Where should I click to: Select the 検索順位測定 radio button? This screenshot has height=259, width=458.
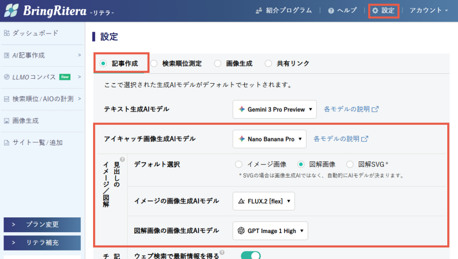point(154,64)
